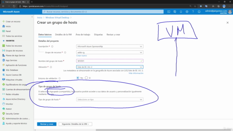Viewport: 233px width, 131px height.
Task: Click SQL Database icon
Action: (x=4, y=70)
